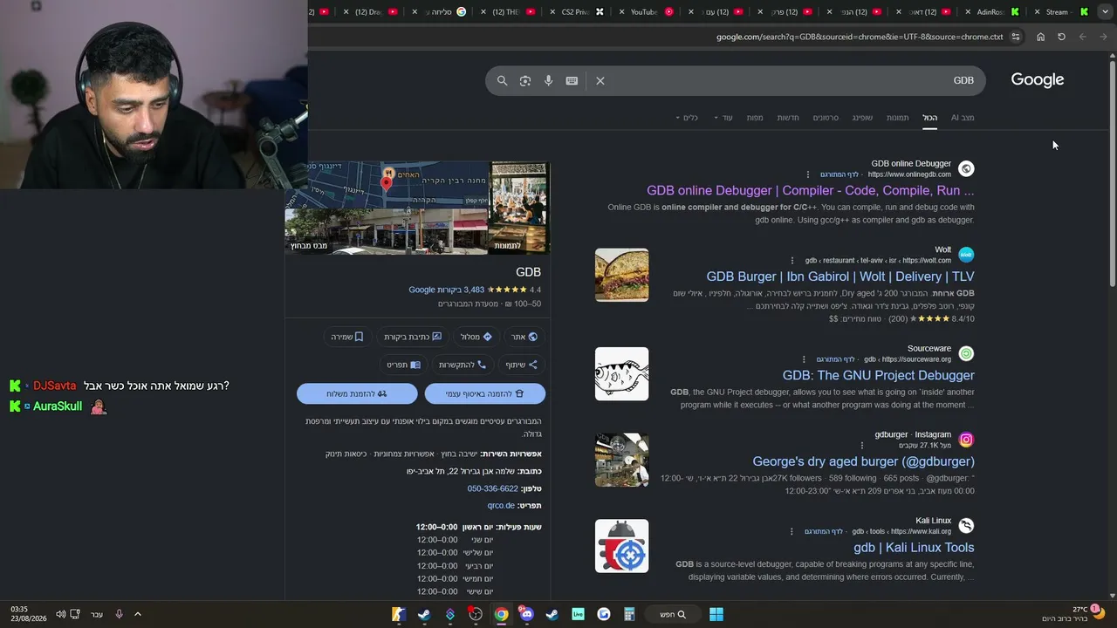Open options menu for the Instagram result
This screenshot has width=1117, height=628.
coord(862,446)
